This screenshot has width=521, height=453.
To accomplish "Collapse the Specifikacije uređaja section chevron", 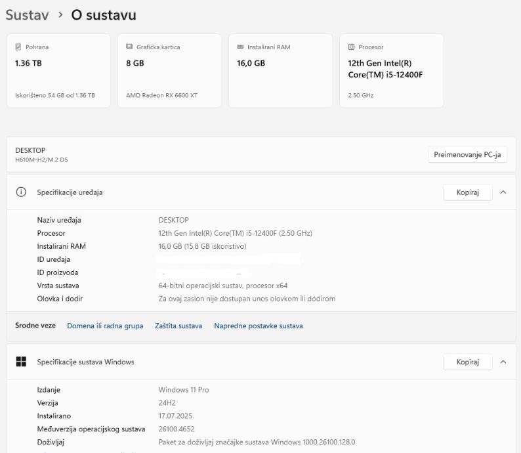I will coord(503,192).
